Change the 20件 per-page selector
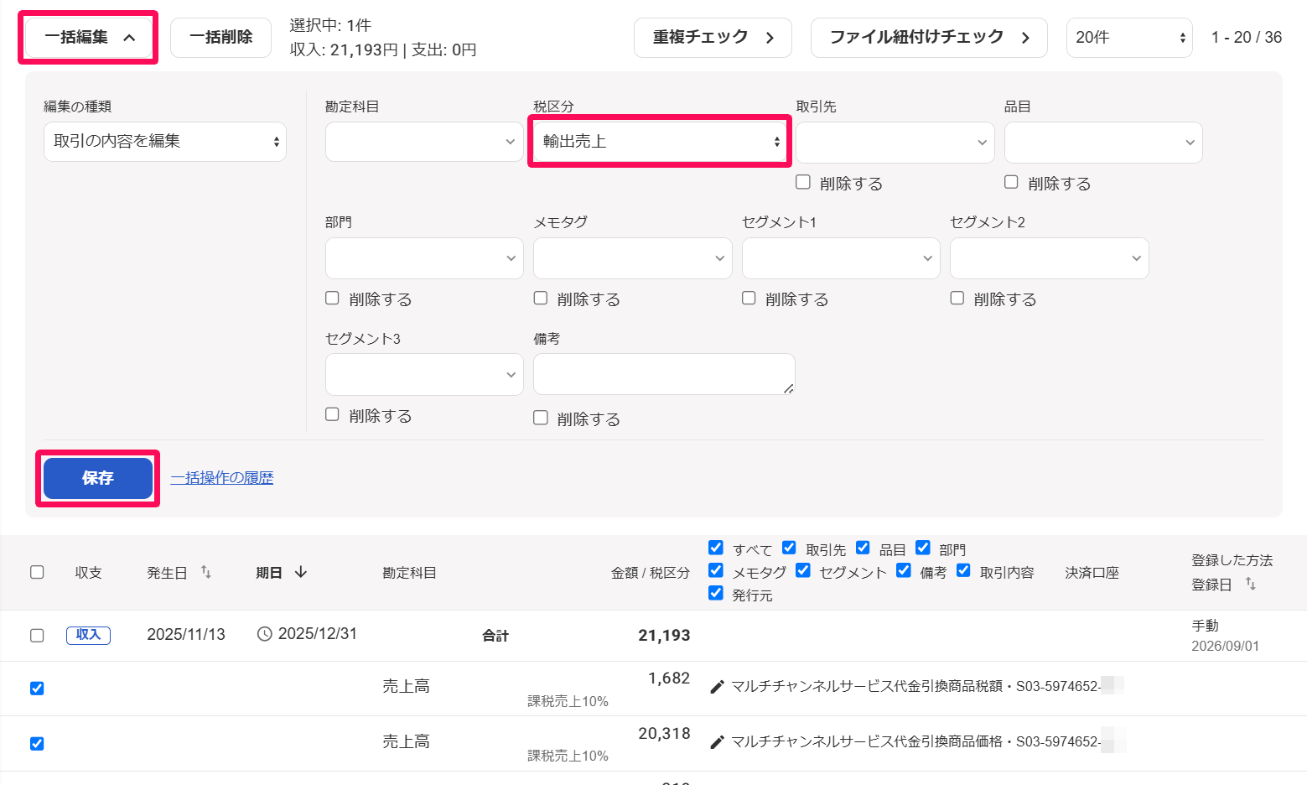Viewport: 1307px width, 785px height. [1129, 37]
